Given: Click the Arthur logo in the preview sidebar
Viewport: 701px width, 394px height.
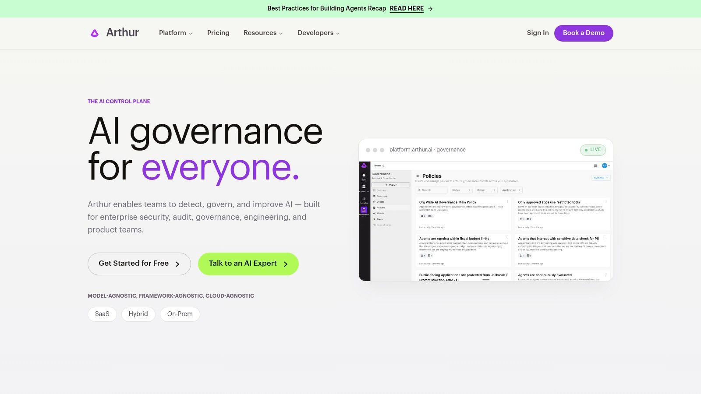Looking at the screenshot, I should [364, 165].
